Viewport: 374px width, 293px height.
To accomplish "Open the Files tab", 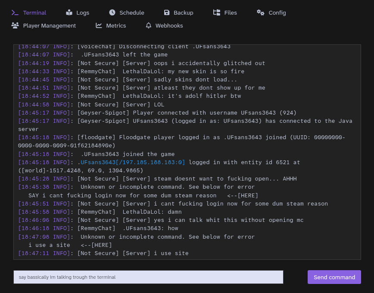I will (230, 13).
